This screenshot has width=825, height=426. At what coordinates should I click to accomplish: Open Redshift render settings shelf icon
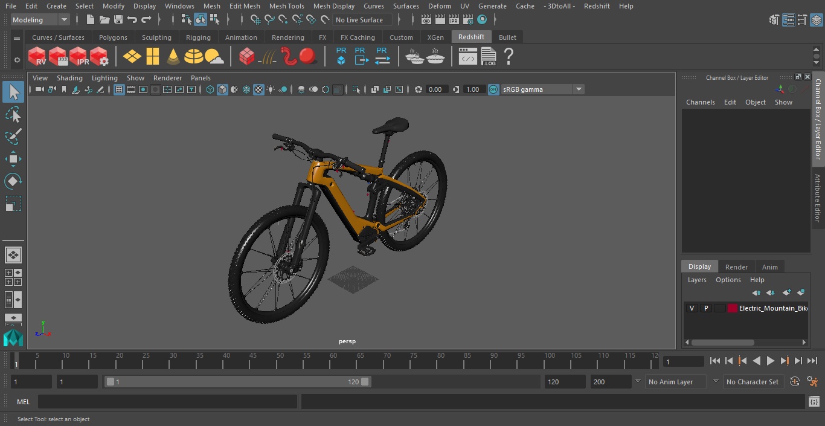[99, 56]
